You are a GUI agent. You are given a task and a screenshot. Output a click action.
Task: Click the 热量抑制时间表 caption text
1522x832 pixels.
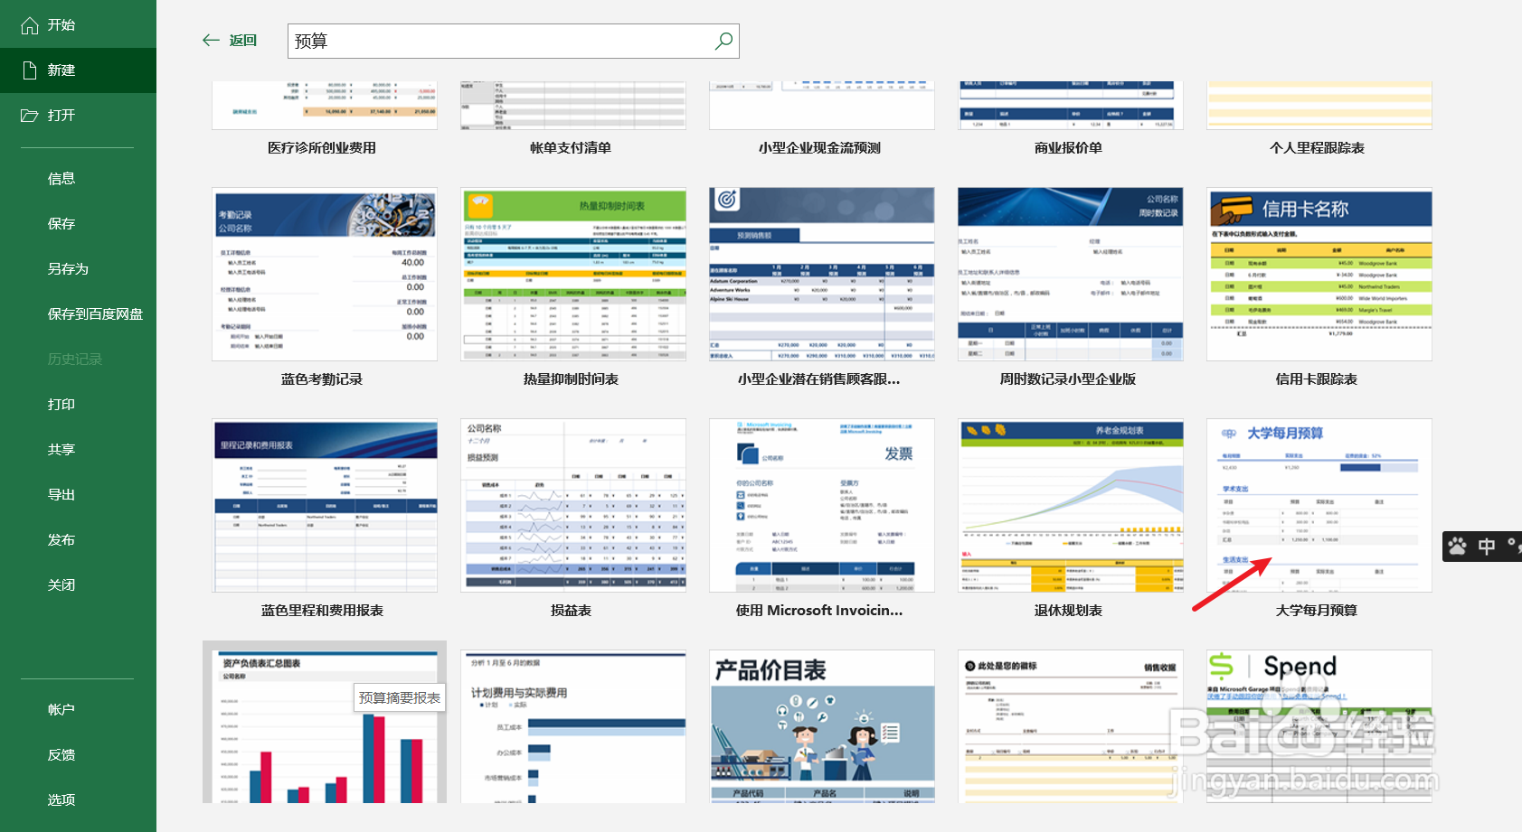pyautogui.click(x=571, y=379)
